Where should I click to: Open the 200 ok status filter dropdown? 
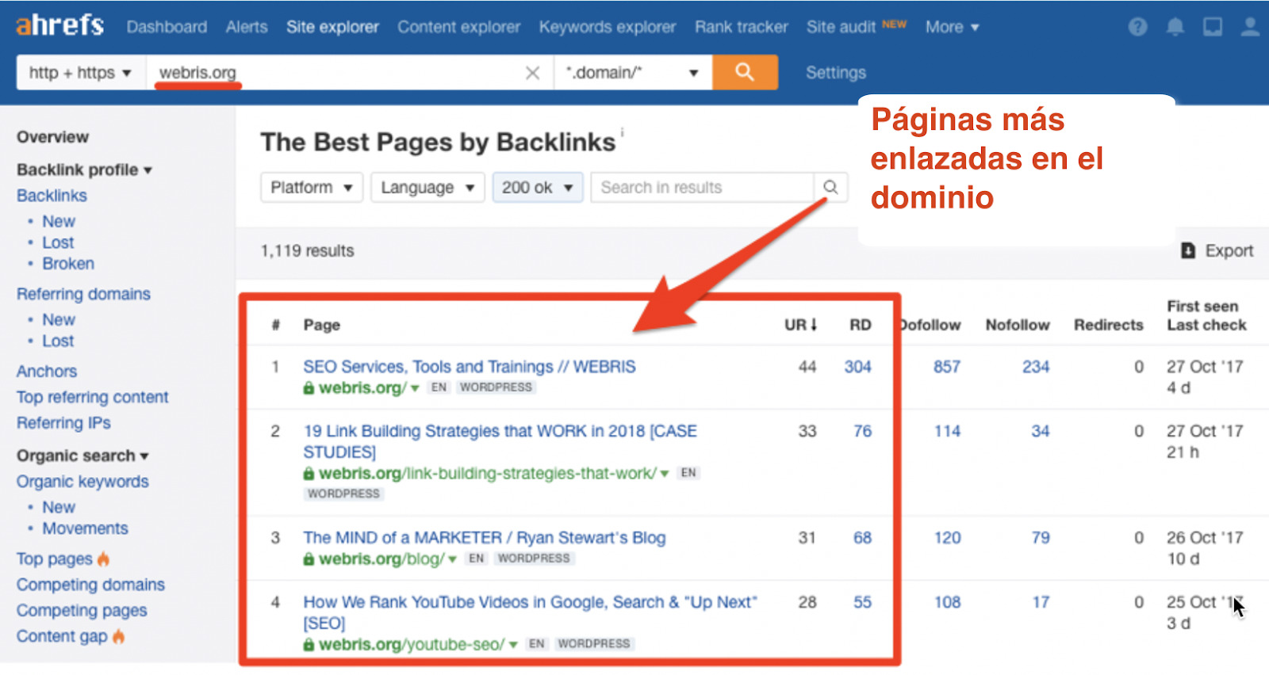[x=538, y=187]
